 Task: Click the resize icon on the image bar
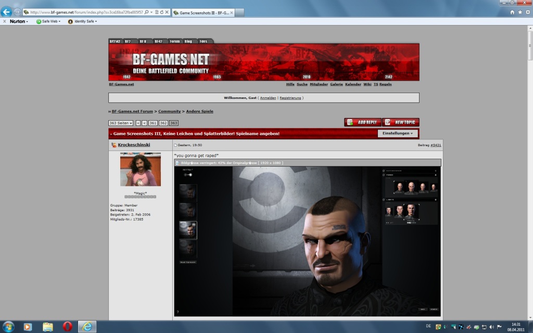point(177,163)
